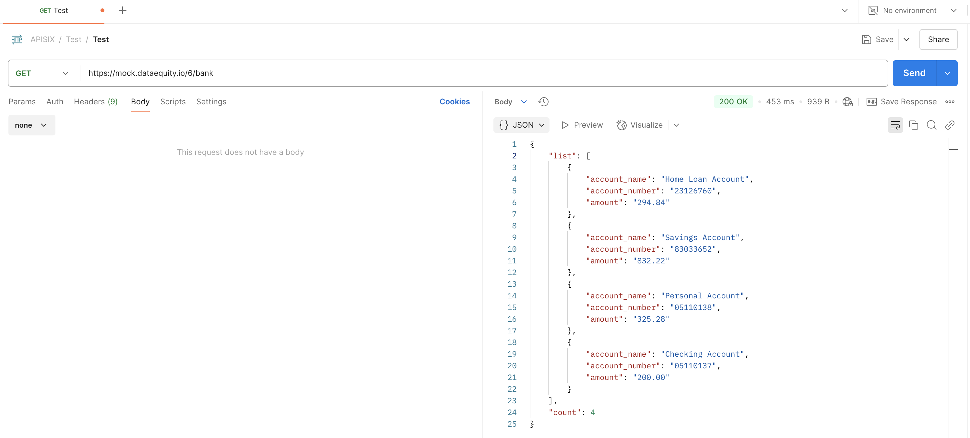Open the Cookies link
The height and width of the screenshot is (438, 970).
pyautogui.click(x=454, y=102)
